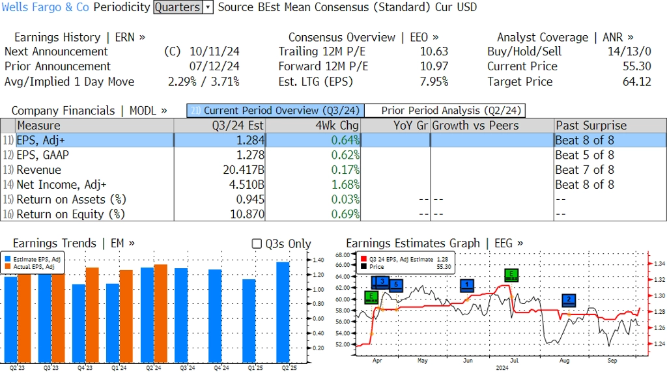Click Beat 7 of 8 in Revenue row
The image size is (667, 373).
(585, 170)
